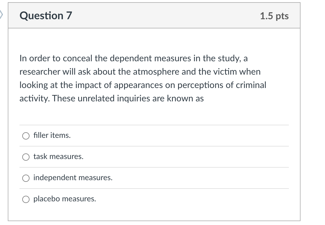Click the phrase 'dependent measures' in the question

click(x=150, y=58)
